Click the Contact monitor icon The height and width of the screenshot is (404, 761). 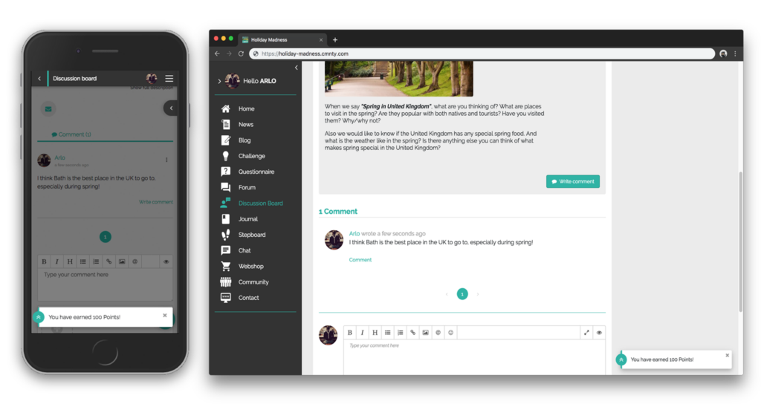point(226,297)
